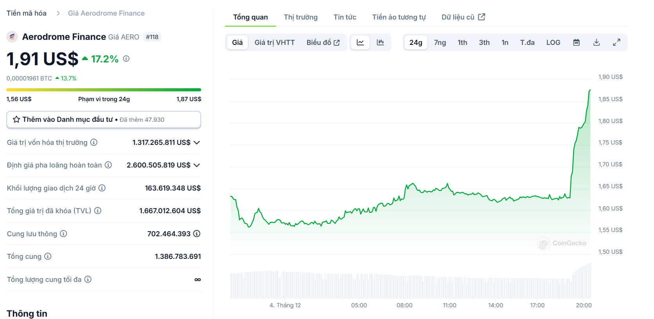Expand fully diluted valuation 2.600.505.819 US$ details
Screen dimensions: 654x319
(x=197, y=165)
